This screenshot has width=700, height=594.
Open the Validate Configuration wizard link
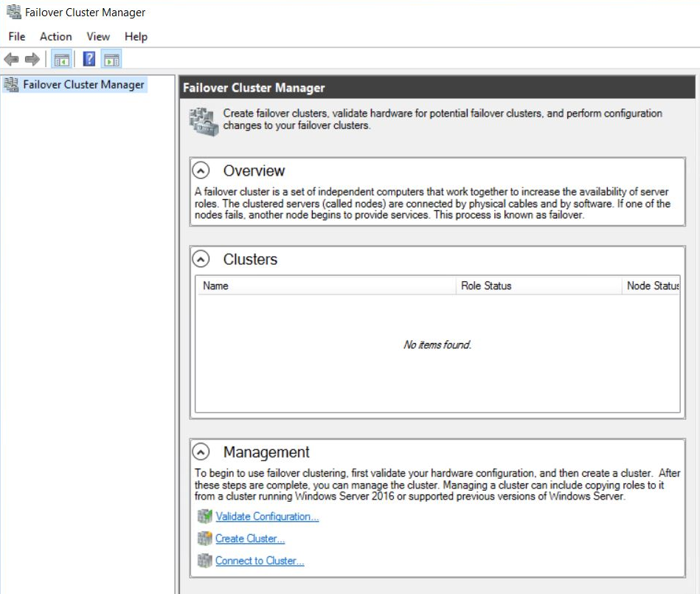pyautogui.click(x=266, y=517)
